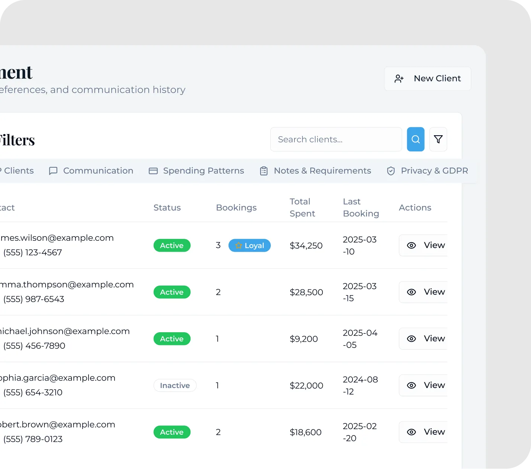Image resolution: width=531 pixels, height=469 pixels.
Task: Click the $9,200 total spent value
Action: [x=304, y=339]
